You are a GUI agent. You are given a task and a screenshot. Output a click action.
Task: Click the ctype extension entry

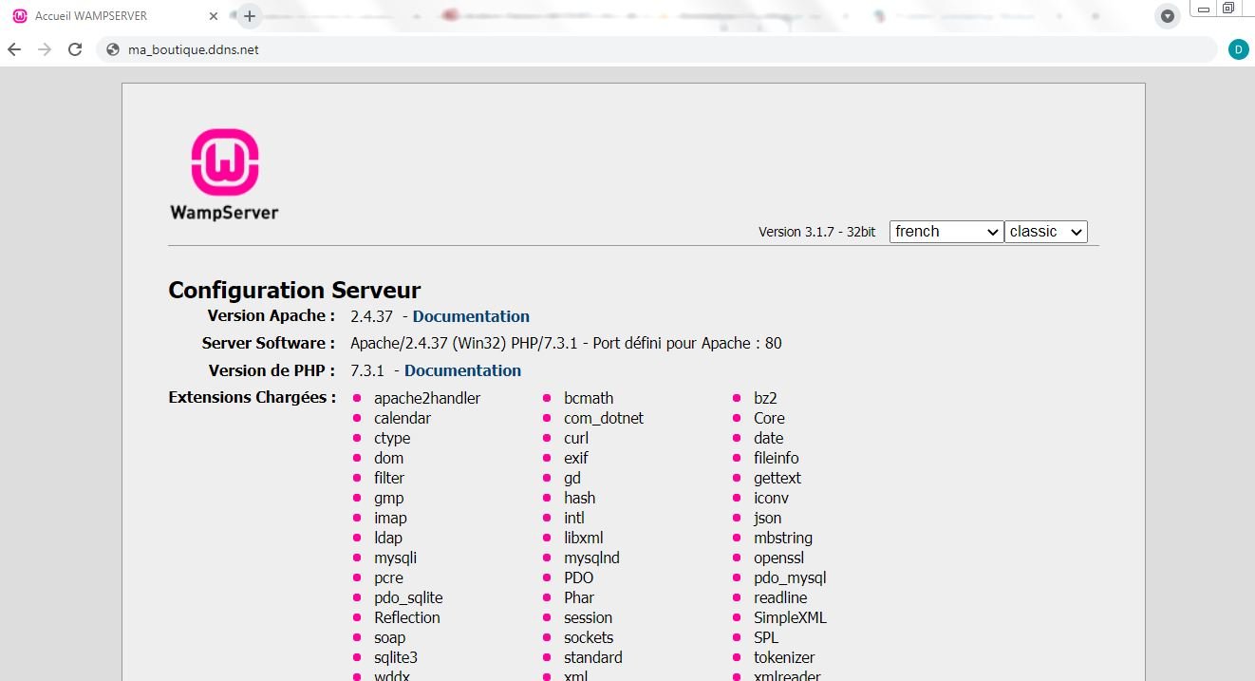(x=392, y=438)
